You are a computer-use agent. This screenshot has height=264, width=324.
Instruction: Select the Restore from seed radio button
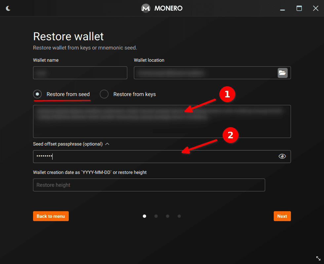click(x=38, y=94)
